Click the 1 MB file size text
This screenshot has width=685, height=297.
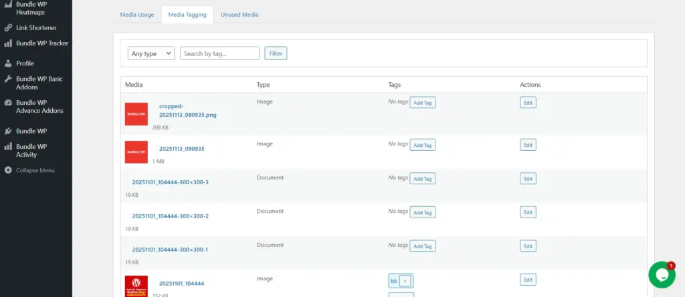coord(158,162)
